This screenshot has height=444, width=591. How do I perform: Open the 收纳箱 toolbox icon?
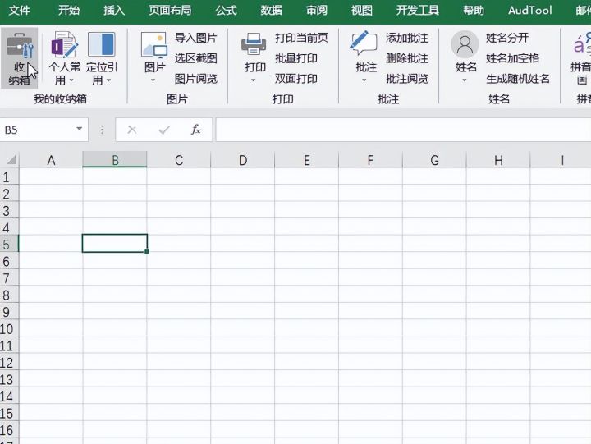pos(20,45)
